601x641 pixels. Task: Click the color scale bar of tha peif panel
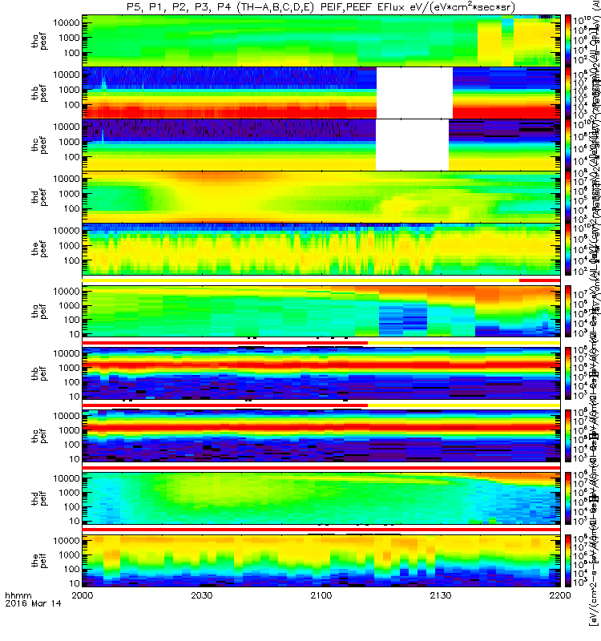(x=568, y=311)
